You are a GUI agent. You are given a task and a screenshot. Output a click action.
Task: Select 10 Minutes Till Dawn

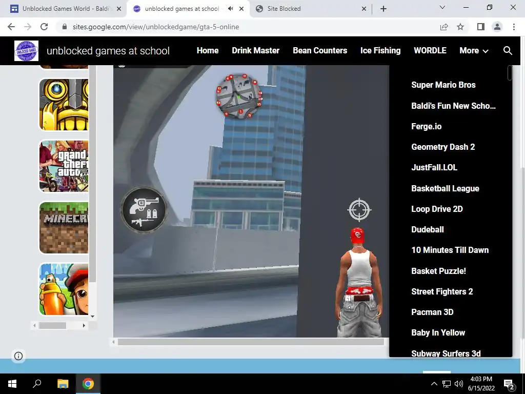click(450, 250)
